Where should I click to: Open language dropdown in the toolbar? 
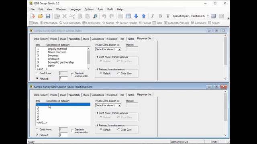208,16
